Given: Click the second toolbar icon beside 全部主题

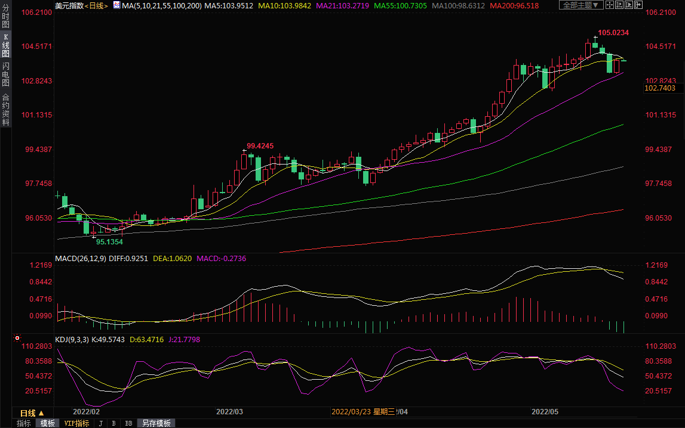Looking at the screenshot, I should pos(621,5).
